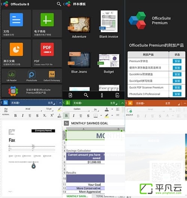Open the Oxford Dictionary icon
This screenshot has width=187, height=198.
click(x=52, y=76)
